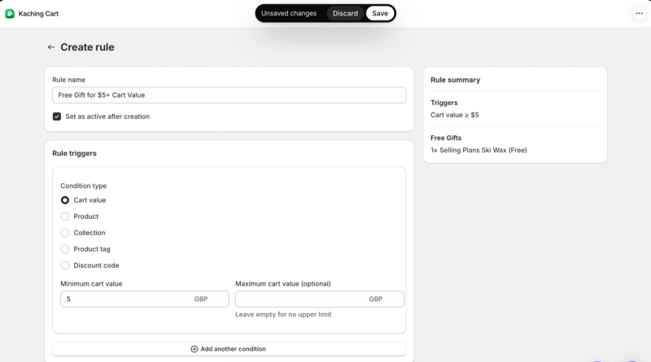The width and height of the screenshot is (651, 362).
Task: Select the Product tag condition type
Action: click(65, 249)
